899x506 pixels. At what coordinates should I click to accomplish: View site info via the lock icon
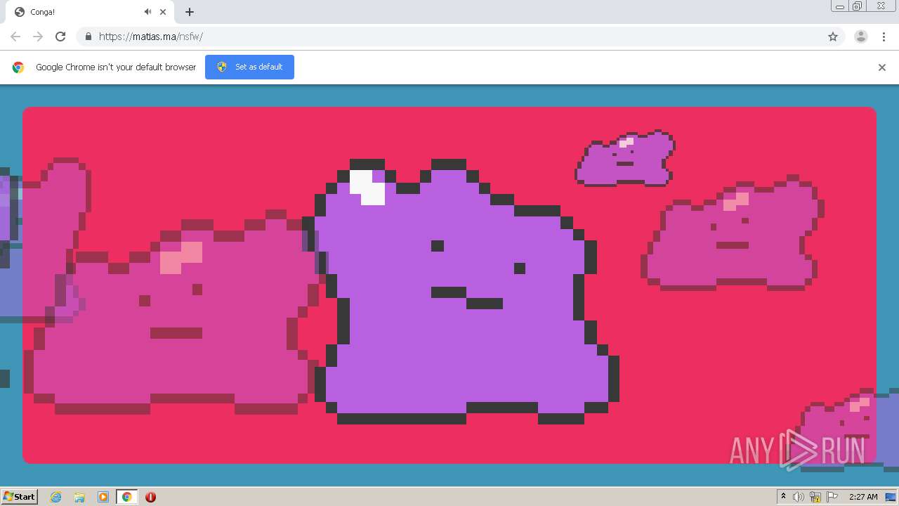point(88,37)
